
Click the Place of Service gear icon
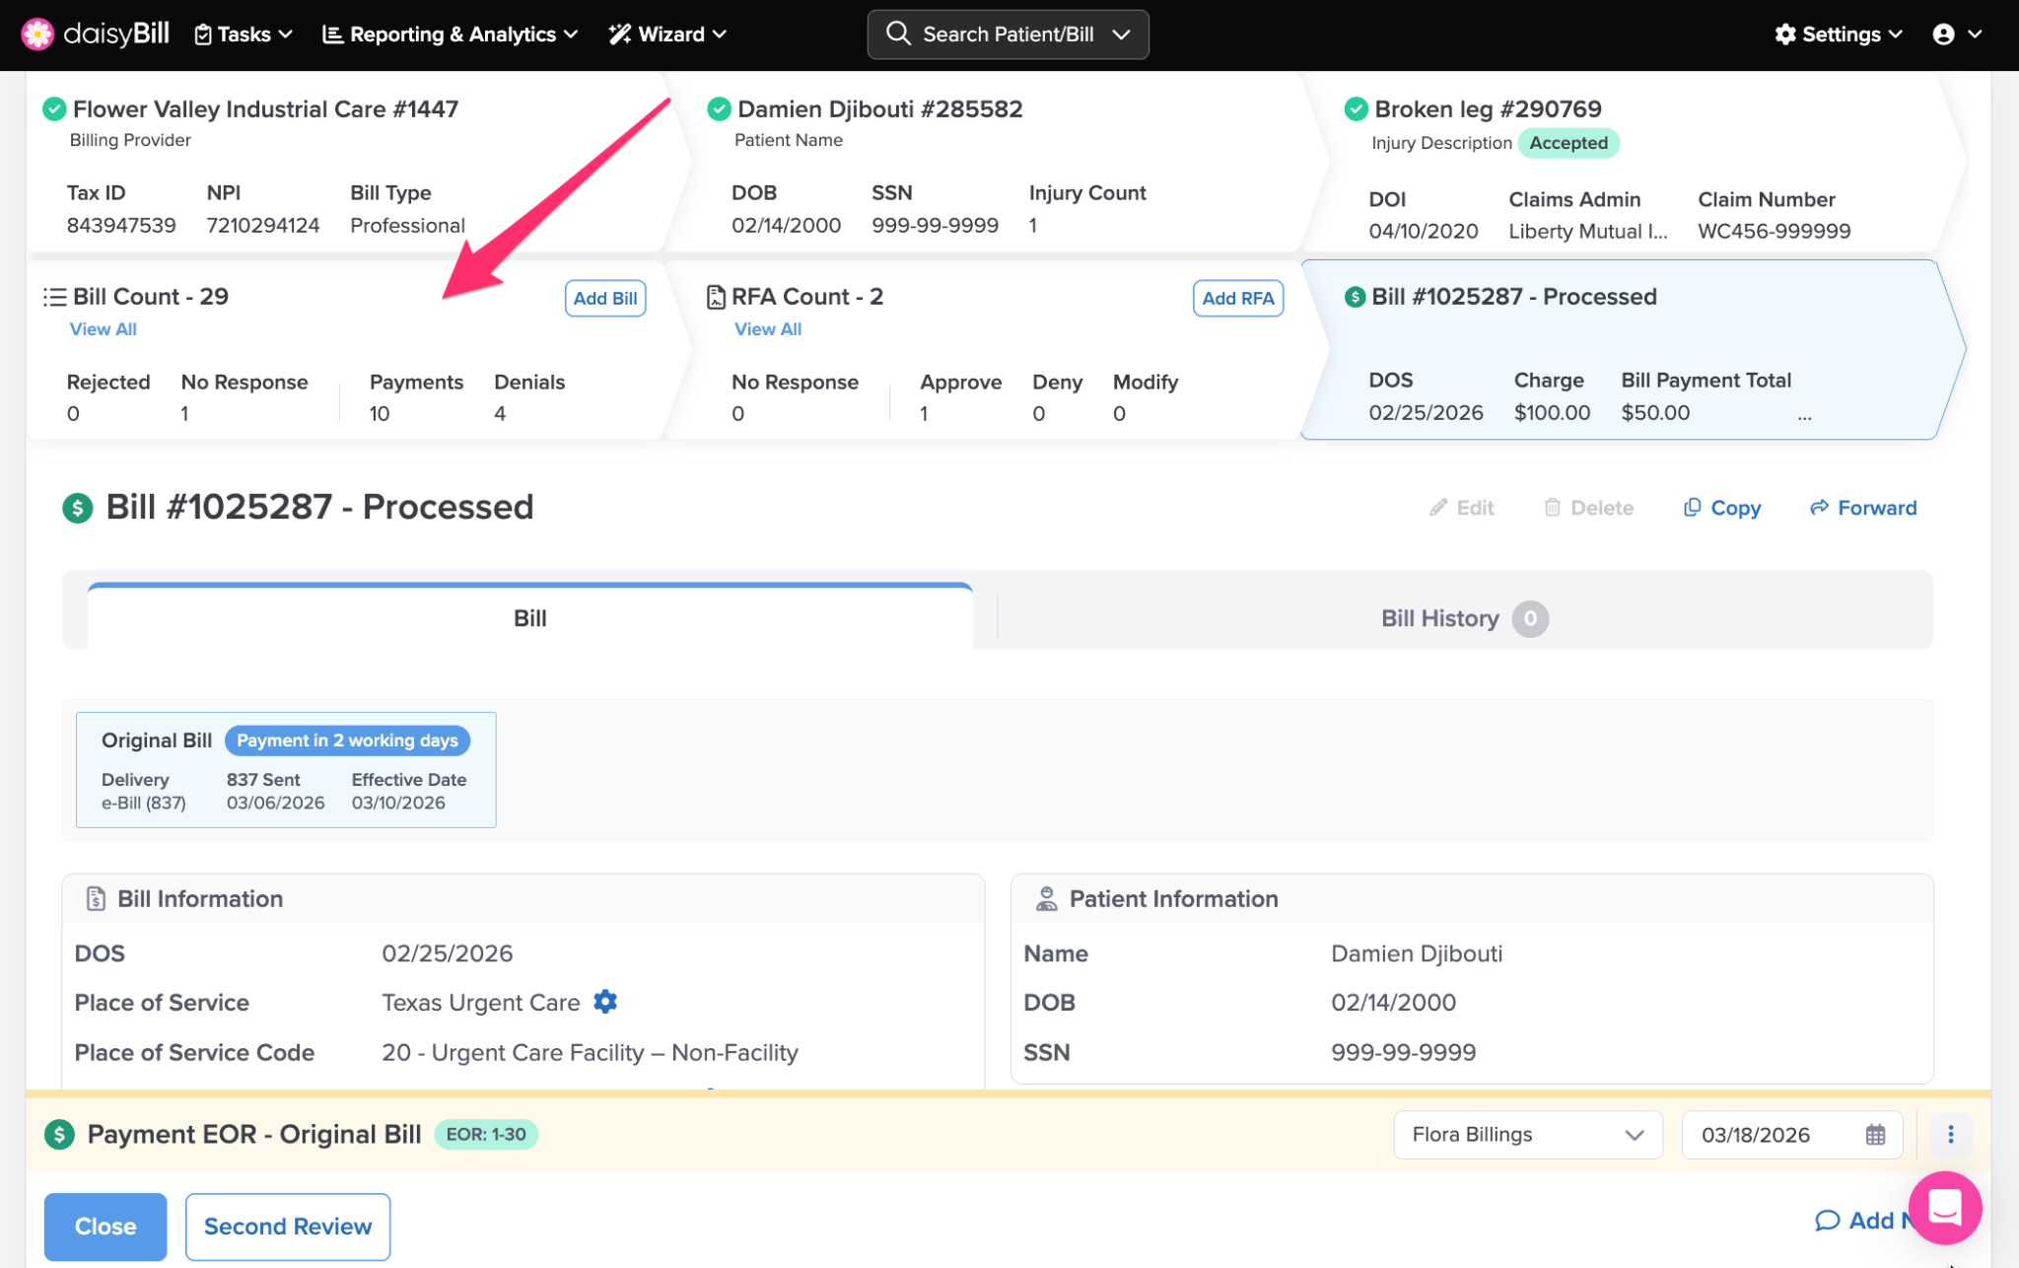click(x=605, y=1002)
